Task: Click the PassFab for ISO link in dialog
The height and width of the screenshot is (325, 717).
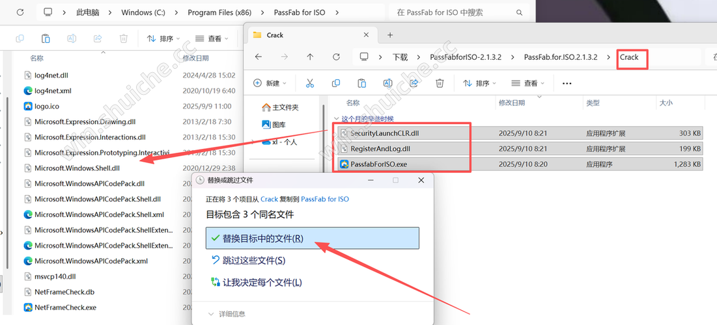Action: (x=325, y=199)
